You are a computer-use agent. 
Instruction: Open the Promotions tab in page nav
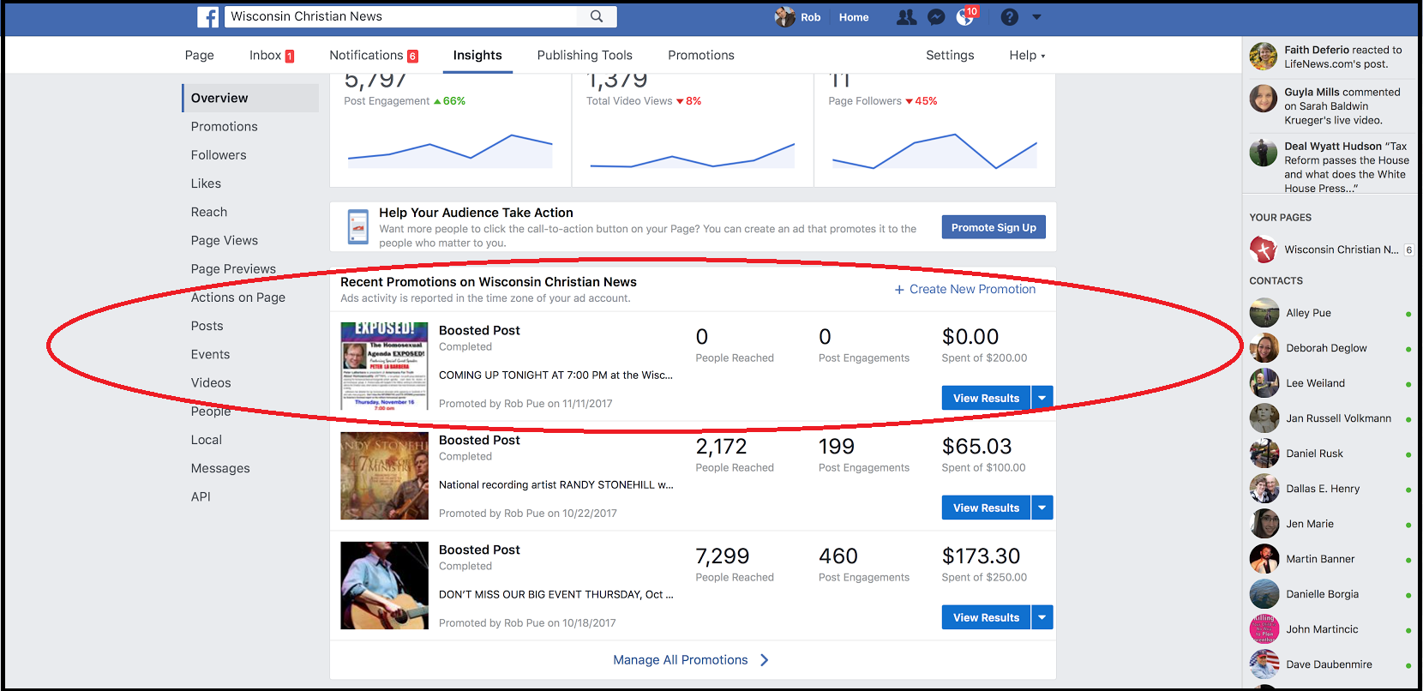tap(701, 55)
